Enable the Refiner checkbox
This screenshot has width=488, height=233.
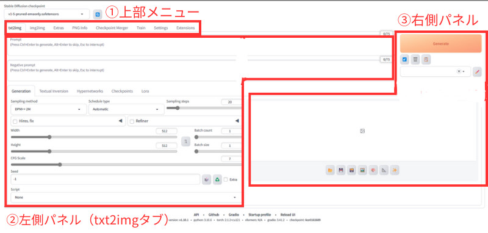coord(132,121)
